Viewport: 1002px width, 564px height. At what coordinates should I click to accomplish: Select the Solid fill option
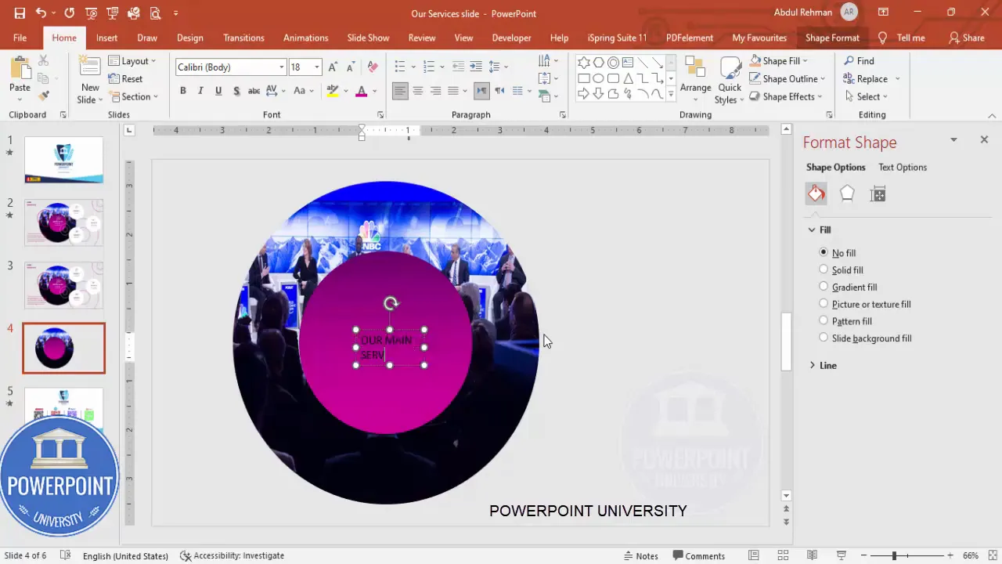[824, 269]
